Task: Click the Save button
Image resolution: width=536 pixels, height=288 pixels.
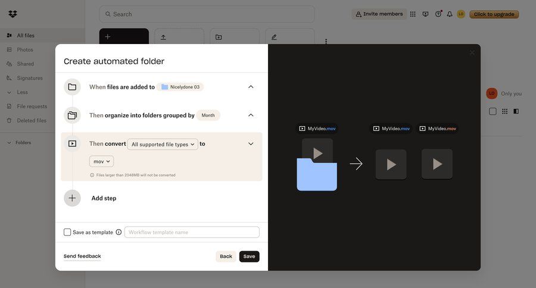Action: tap(249, 256)
